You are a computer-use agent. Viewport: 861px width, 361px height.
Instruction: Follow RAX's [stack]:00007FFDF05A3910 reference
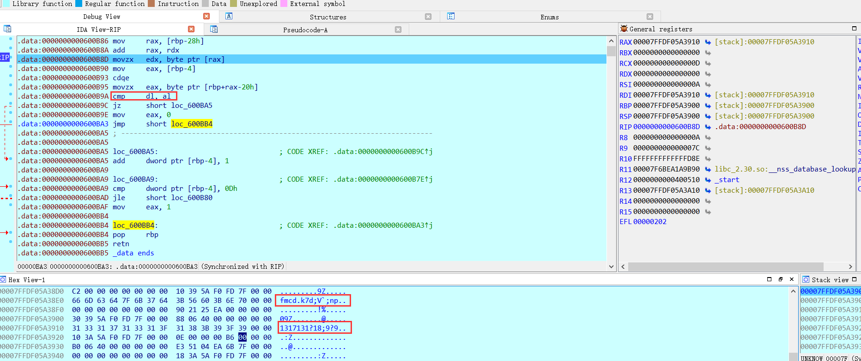point(764,42)
